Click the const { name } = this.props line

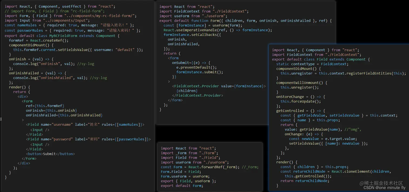tap(310, 120)
